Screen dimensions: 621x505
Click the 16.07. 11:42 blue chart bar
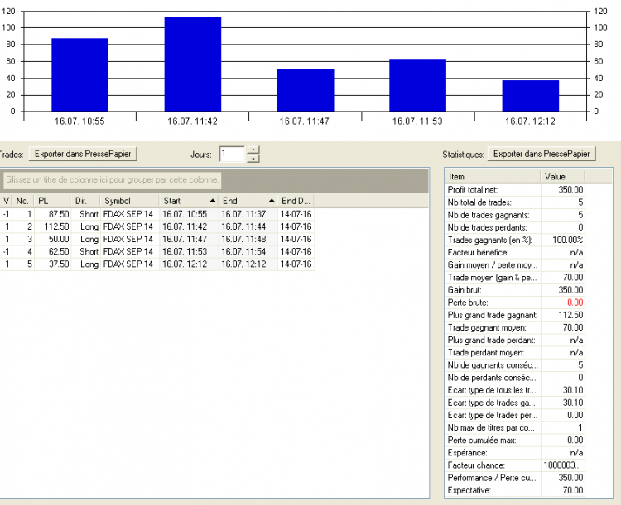pos(193,64)
